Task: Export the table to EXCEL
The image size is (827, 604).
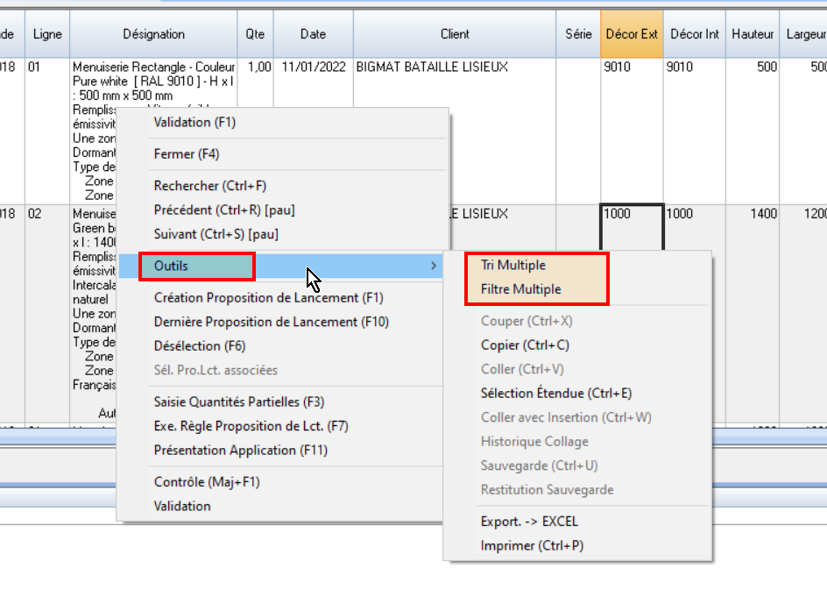Action: [x=529, y=522]
